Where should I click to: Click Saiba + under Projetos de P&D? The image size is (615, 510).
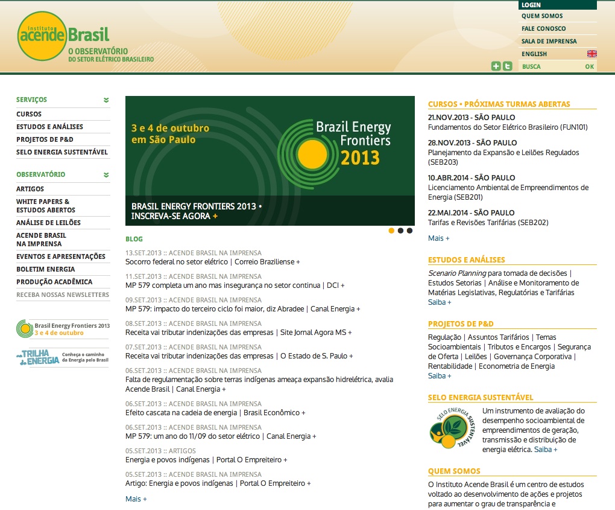point(440,376)
